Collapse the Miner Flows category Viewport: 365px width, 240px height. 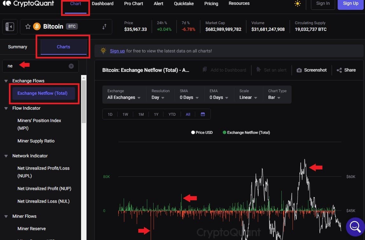[6, 216]
